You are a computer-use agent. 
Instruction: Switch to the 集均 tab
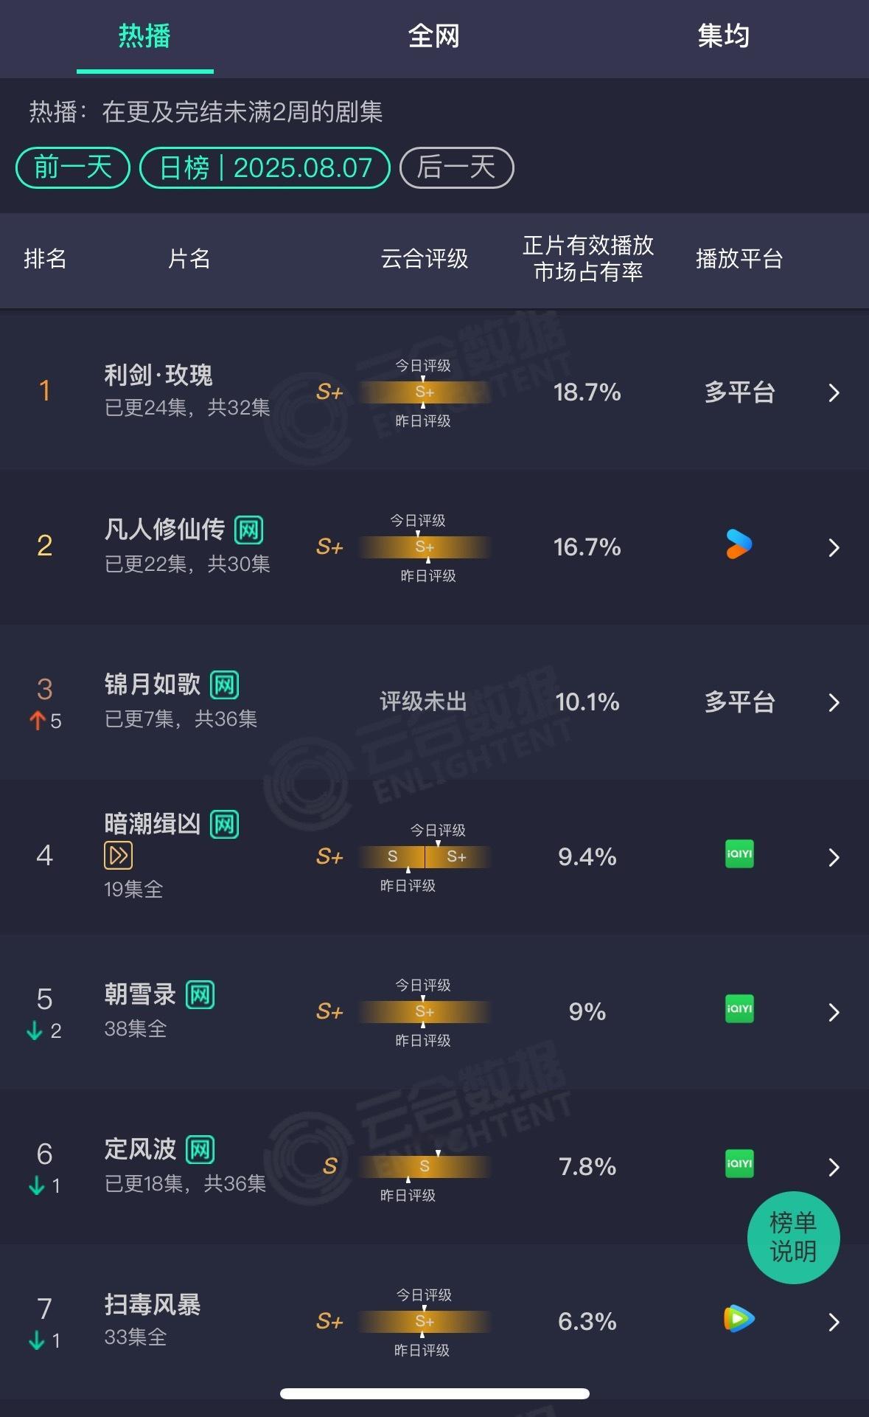click(724, 35)
